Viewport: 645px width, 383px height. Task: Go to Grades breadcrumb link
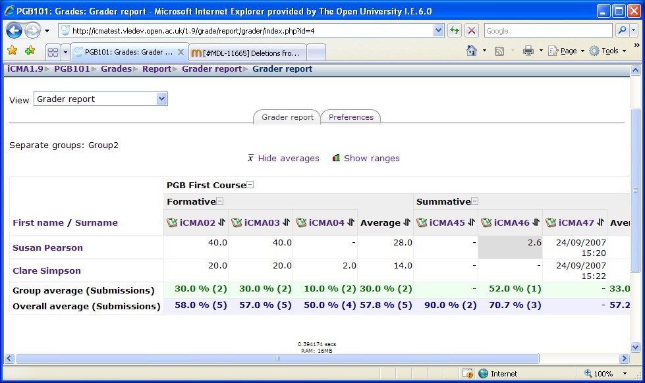tap(116, 68)
